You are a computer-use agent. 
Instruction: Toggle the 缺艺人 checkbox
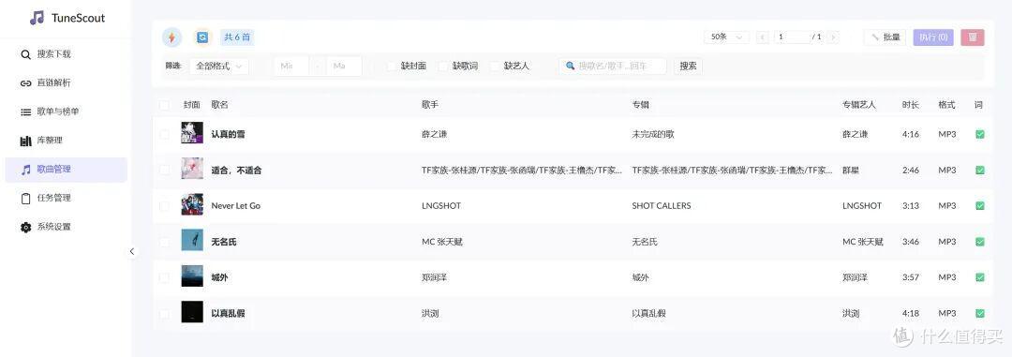coord(495,66)
